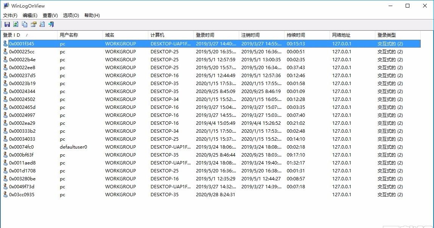Sort by the 计算机 column header
The image size is (434, 228).
click(171, 35)
